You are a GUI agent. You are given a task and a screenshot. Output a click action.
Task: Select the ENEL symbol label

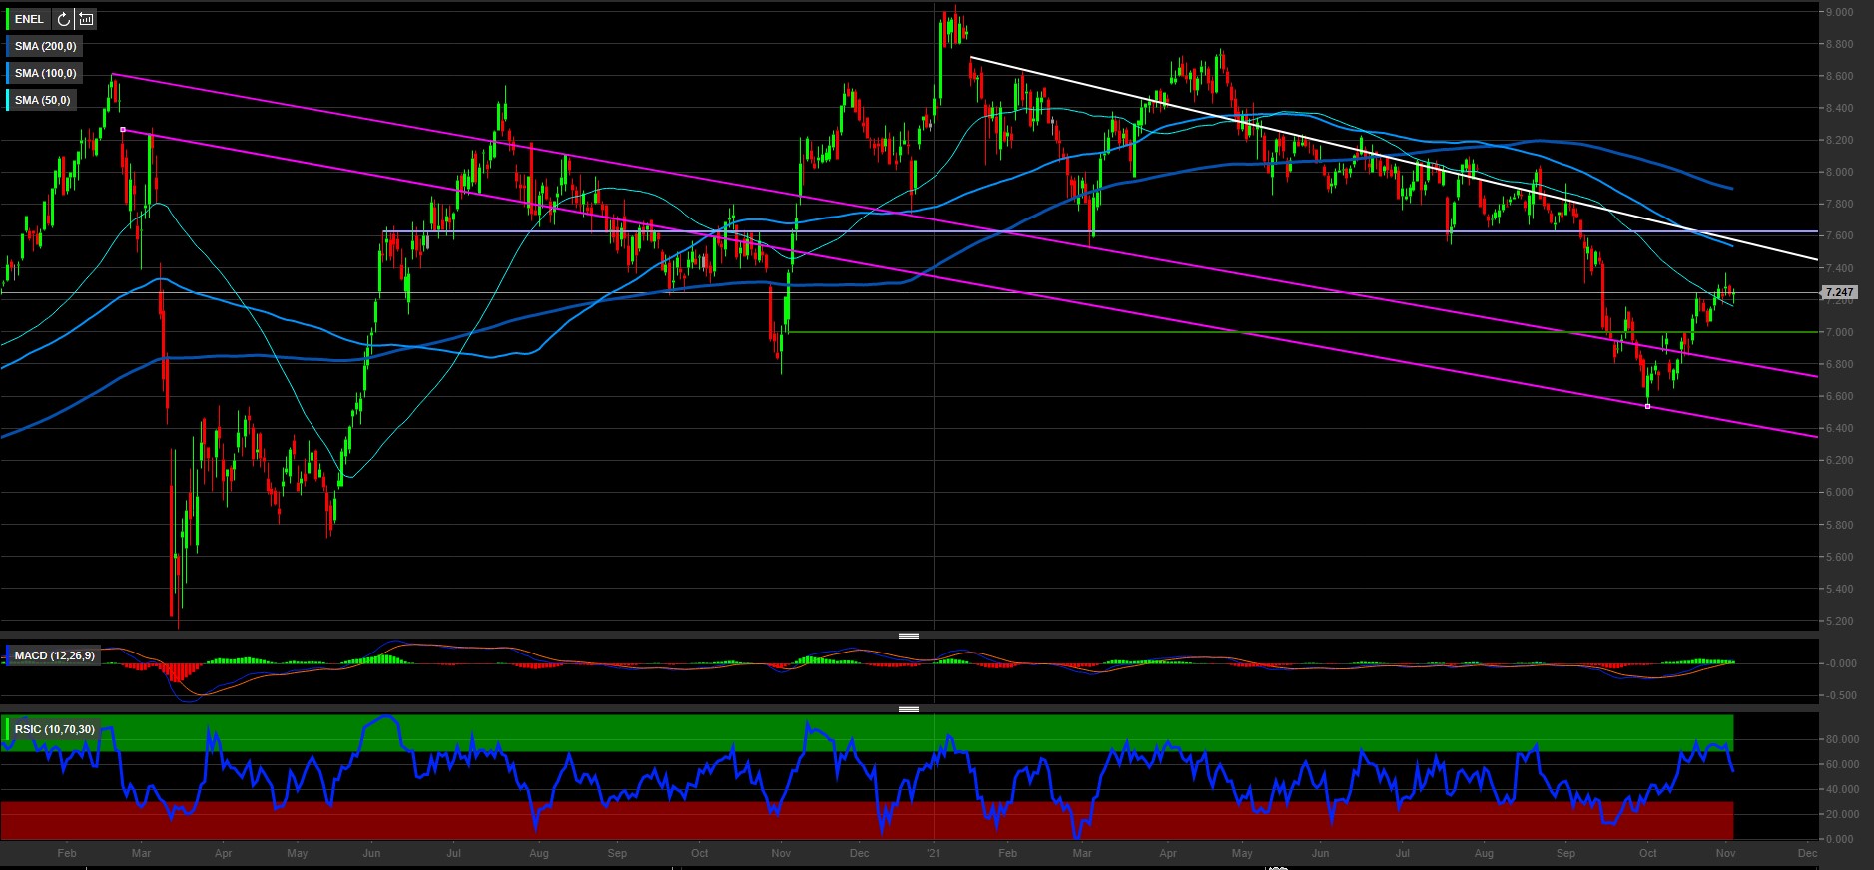[29, 19]
